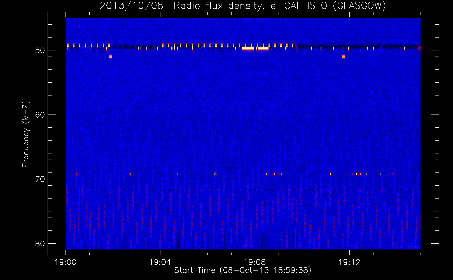The image size is (453, 280).
Task: Click the 'Start Time (08-Oct-13 18:59:38)' label
Action: point(243,270)
